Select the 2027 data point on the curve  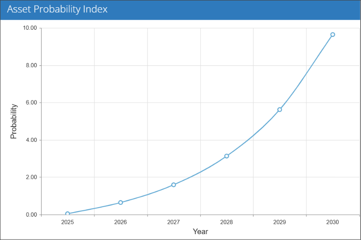click(173, 185)
